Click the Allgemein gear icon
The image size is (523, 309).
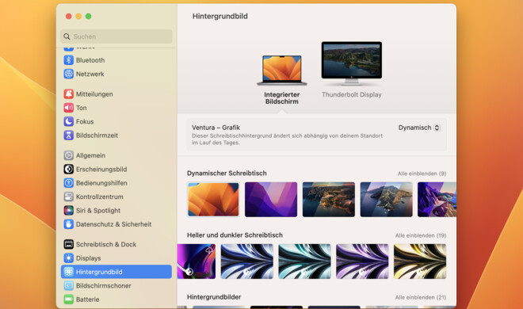pos(68,155)
